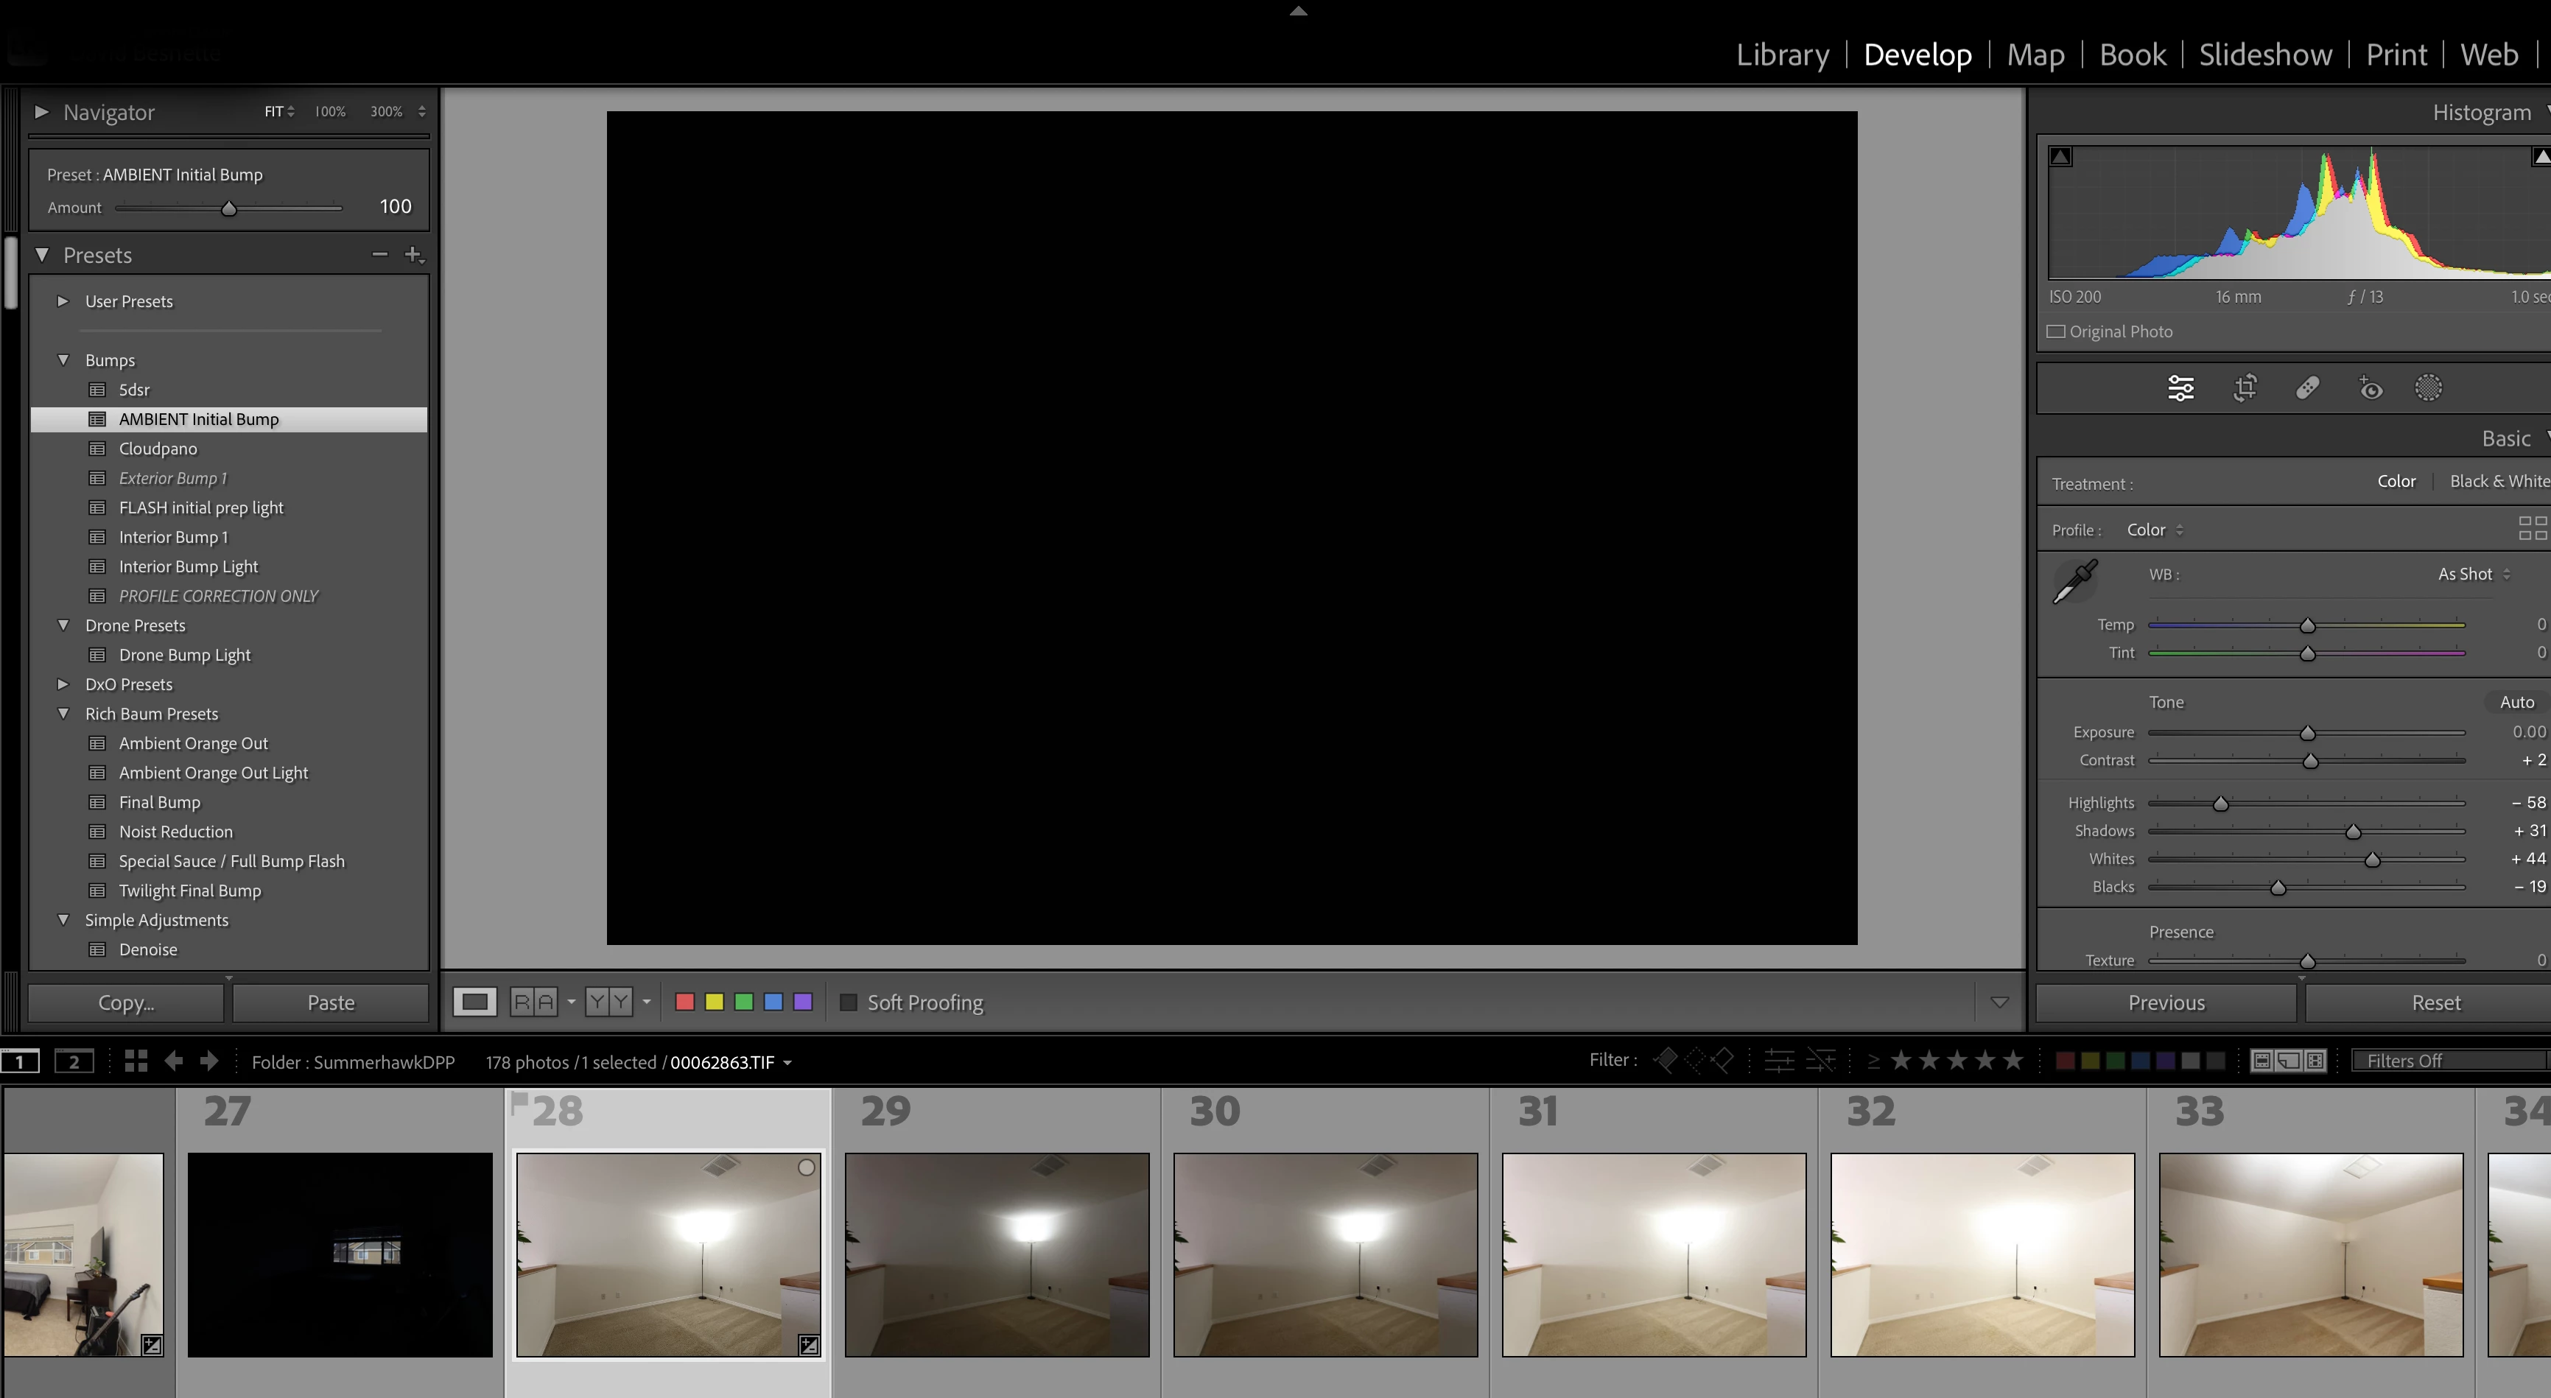Select filmstrip thumbnail number 31
This screenshot has height=1398, width=2551.
tap(1653, 1254)
